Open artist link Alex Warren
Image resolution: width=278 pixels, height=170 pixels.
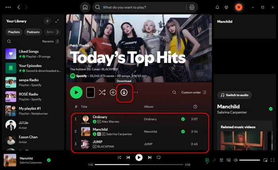110,122
